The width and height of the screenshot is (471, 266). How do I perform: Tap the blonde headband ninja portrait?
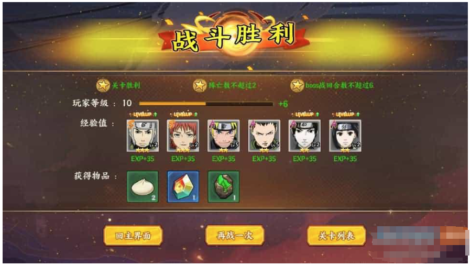224,136
